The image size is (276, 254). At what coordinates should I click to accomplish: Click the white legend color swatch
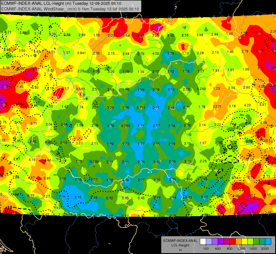pyautogui.click(x=203, y=241)
